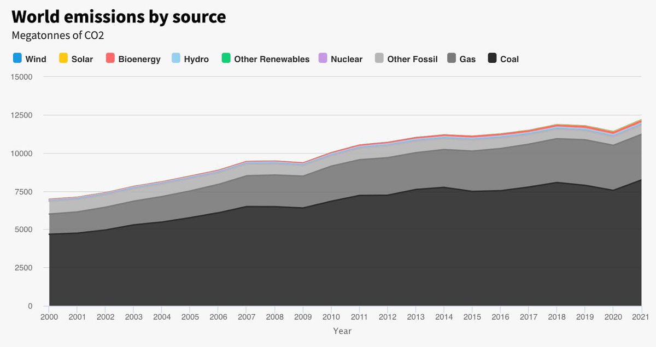Click the subtitle Megatonnes of CO2

coord(57,36)
